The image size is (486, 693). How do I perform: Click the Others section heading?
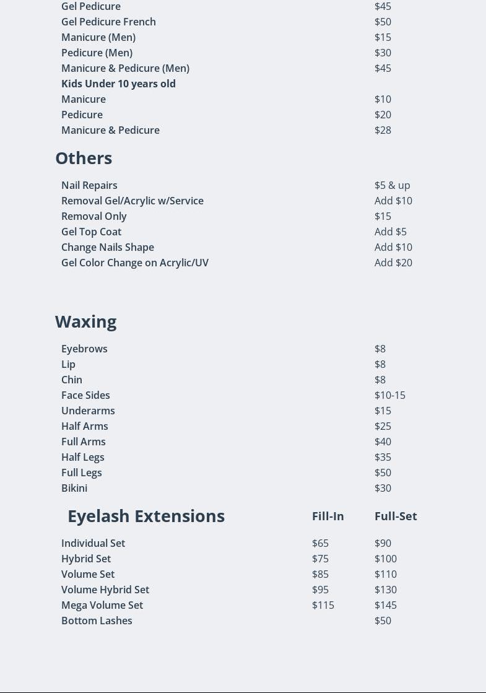(x=84, y=159)
